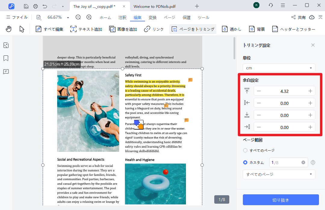Open the cm unit dropdown
The image size is (325, 210).
coord(279,68)
